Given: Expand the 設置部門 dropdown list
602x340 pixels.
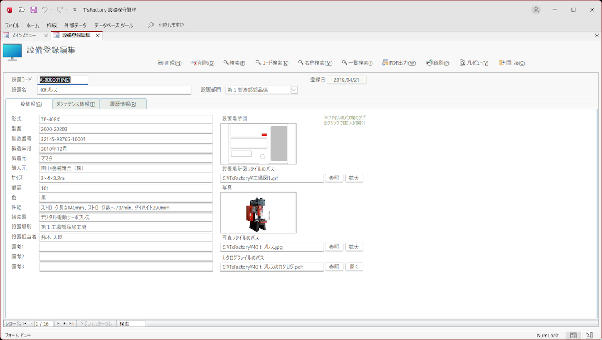Looking at the screenshot, I should pos(294,90).
